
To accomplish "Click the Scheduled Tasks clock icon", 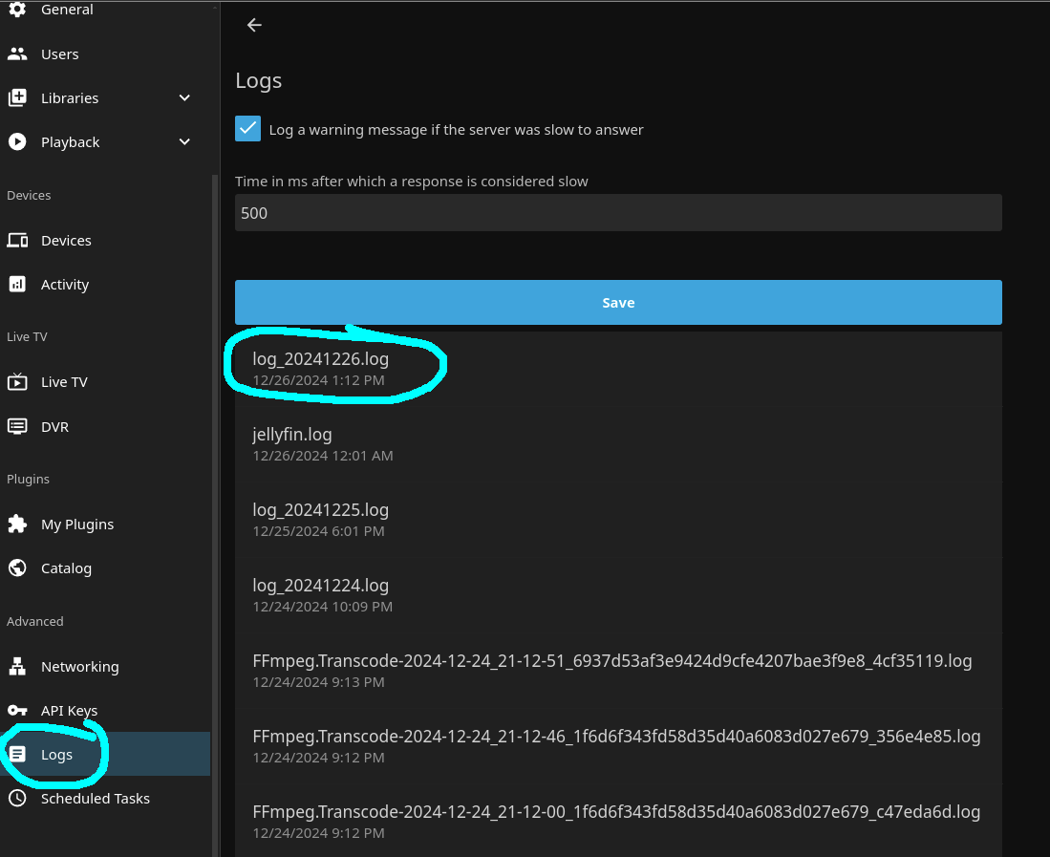I will tap(17, 799).
